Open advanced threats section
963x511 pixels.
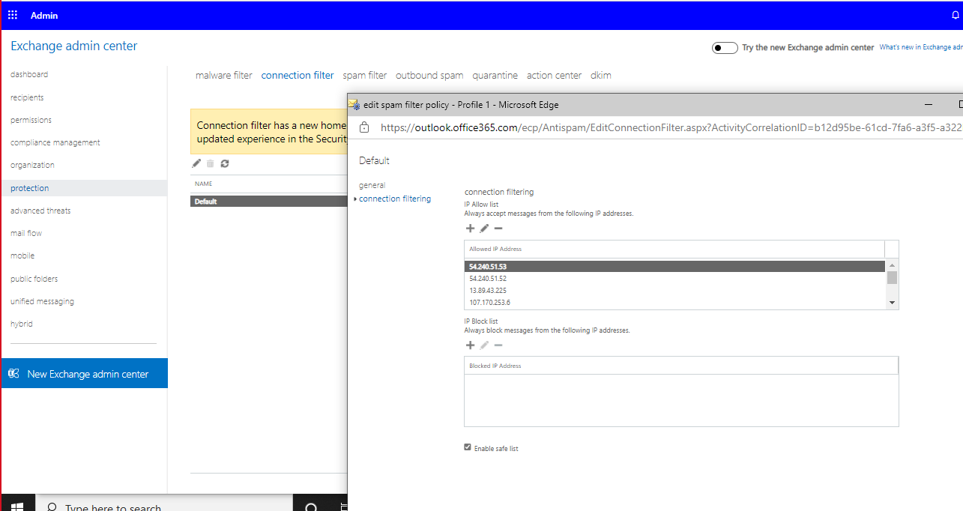40,211
